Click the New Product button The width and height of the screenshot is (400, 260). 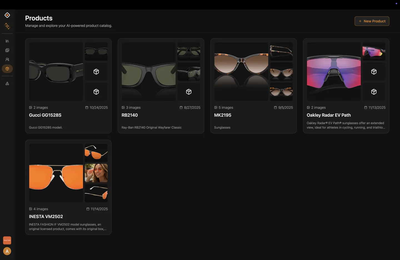click(372, 21)
